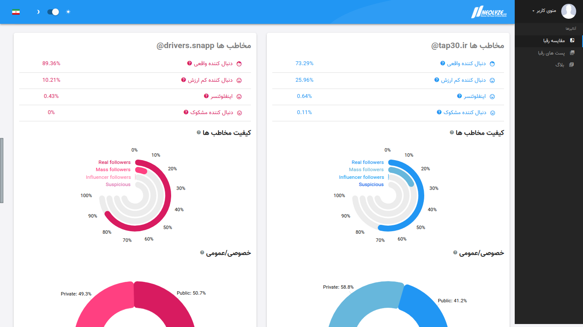The height and width of the screenshot is (327, 583).
Task: Toggle Influencer followers legend in tap30.ir chart
Action: click(x=361, y=177)
